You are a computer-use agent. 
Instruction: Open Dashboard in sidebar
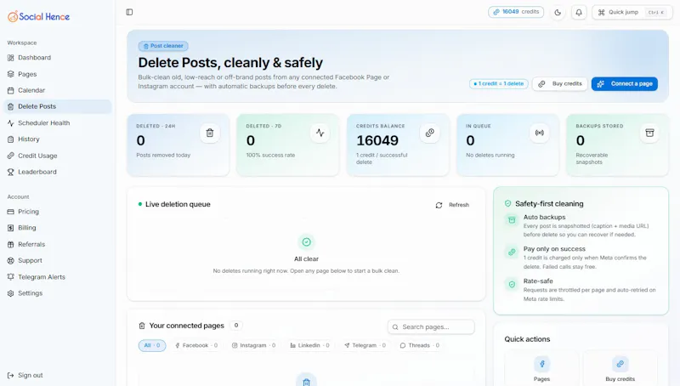point(57,58)
